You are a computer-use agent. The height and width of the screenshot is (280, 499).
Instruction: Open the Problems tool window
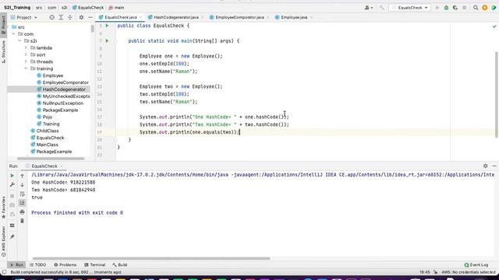(65, 264)
